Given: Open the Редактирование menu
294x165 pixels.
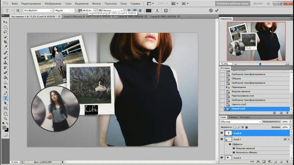Looking at the screenshot, I should point(31,4).
